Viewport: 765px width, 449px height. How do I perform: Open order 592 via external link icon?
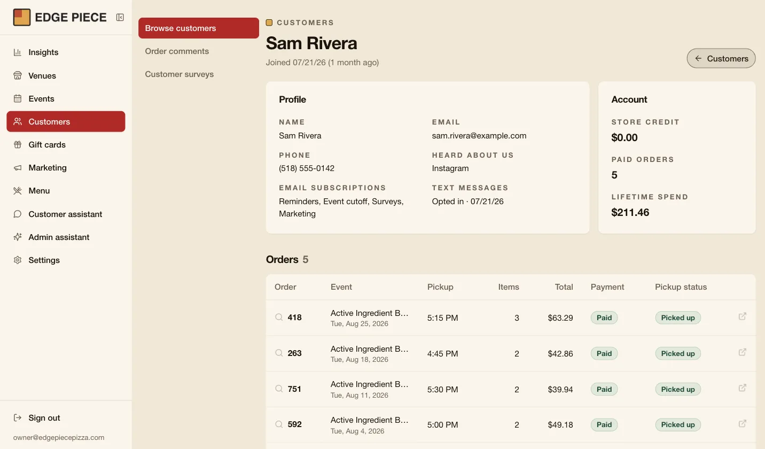click(742, 423)
